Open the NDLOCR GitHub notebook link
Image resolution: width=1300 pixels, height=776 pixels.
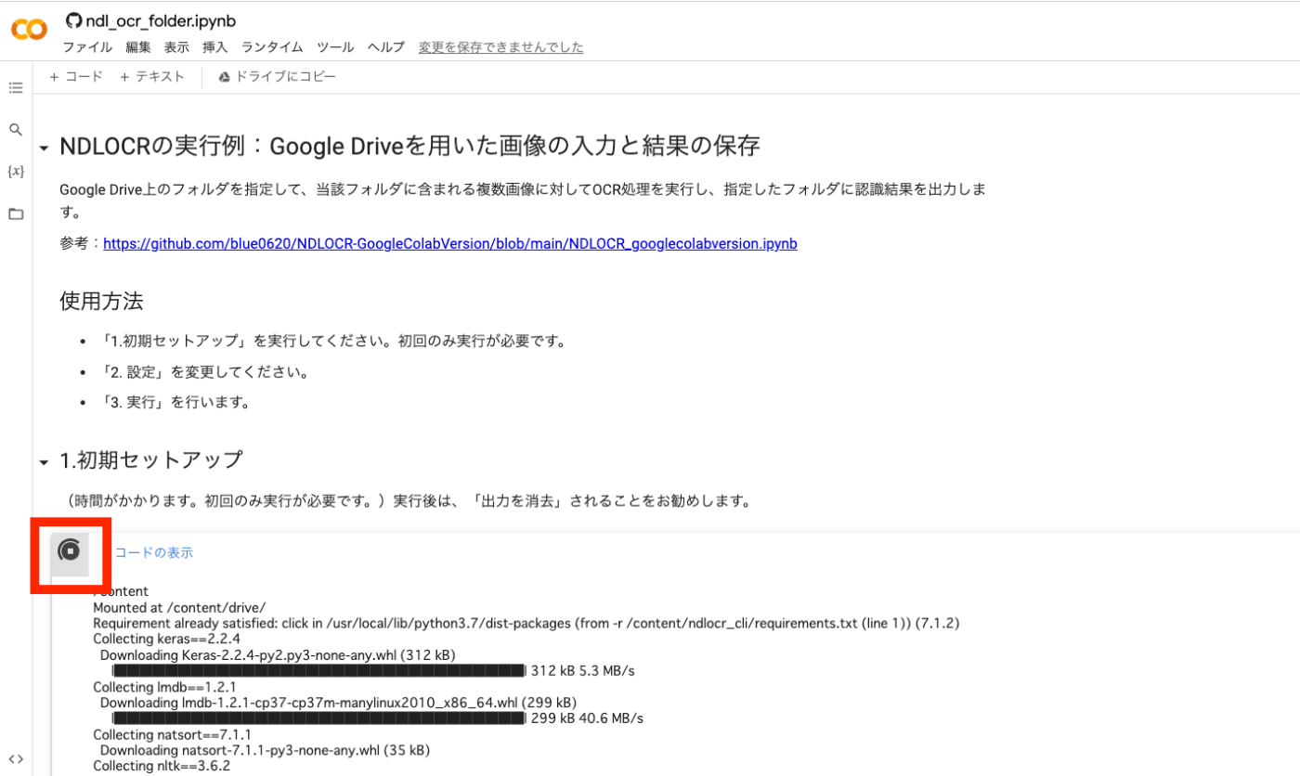click(450, 244)
